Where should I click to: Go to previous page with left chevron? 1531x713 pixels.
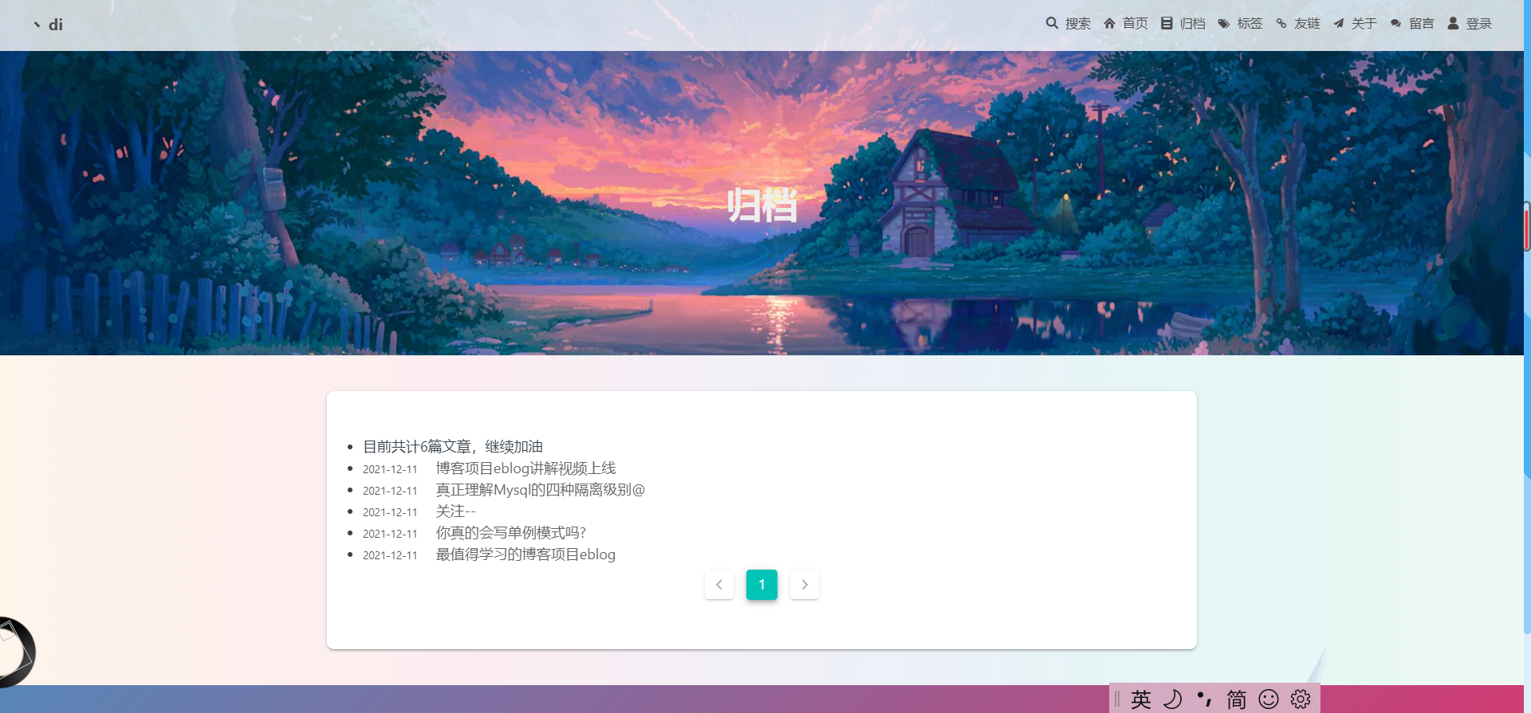[719, 585]
